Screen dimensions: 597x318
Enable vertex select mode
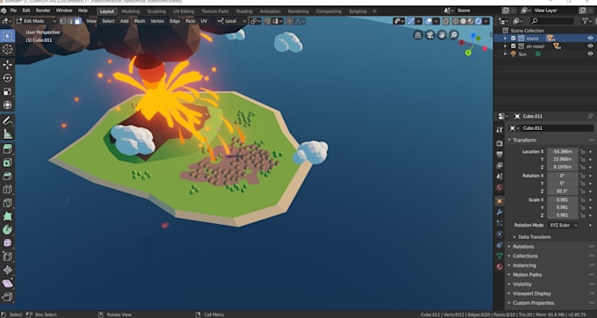click(63, 21)
